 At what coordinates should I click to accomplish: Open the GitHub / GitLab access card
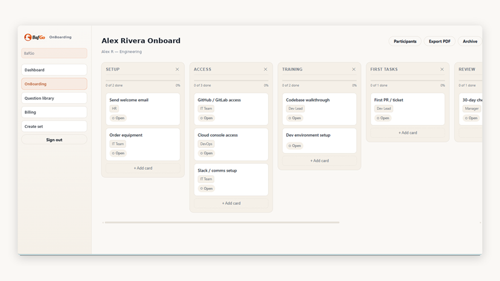(231, 109)
